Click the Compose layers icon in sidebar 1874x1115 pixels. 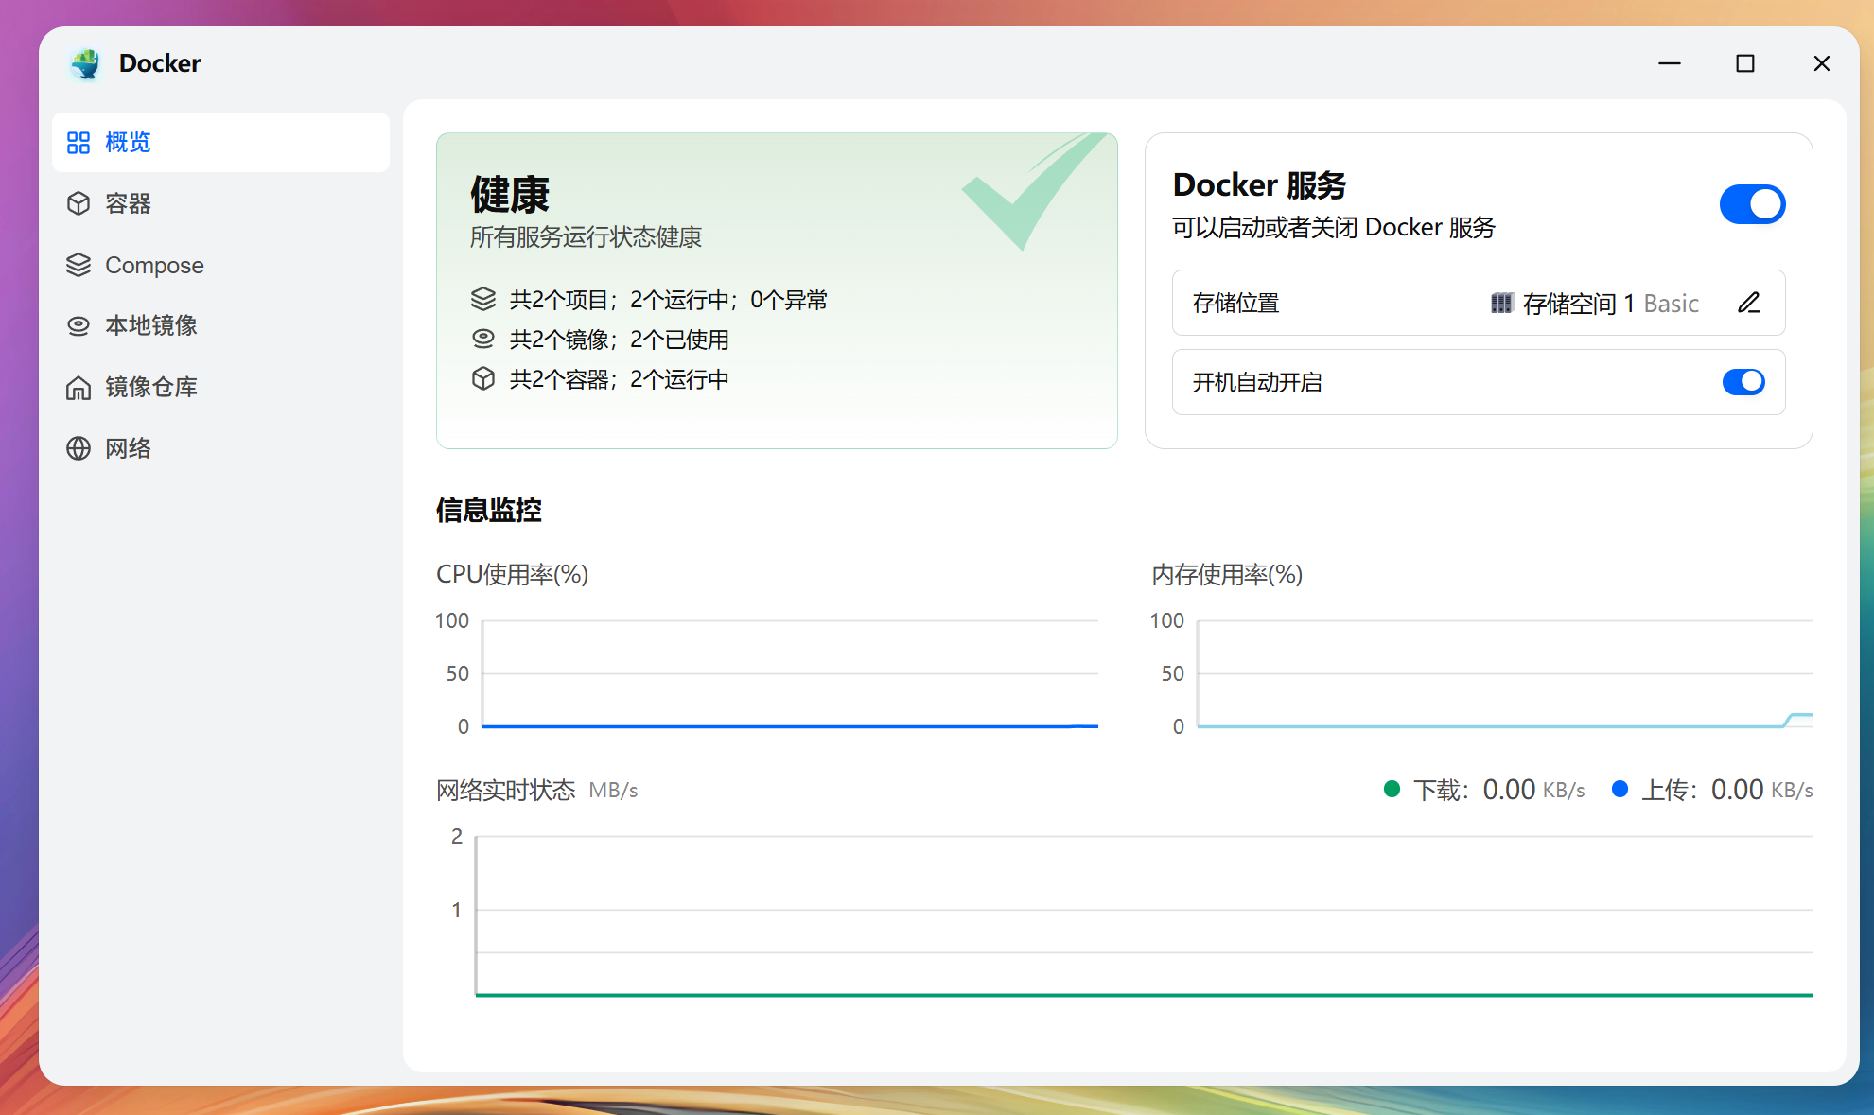click(x=79, y=265)
